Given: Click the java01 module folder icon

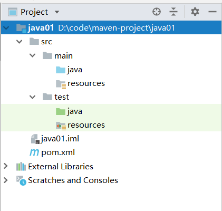Looking at the screenshot, I should (x=21, y=28).
